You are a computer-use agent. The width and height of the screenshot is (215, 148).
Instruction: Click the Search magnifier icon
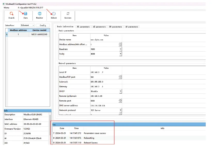click(11, 14)
